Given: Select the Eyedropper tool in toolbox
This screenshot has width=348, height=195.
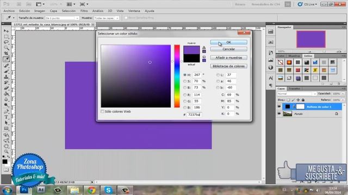Looking at the screenshot, I should (x=6, y=59).
